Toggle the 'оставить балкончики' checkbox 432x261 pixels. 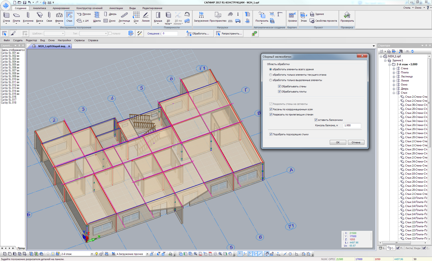click(x=316, y=120)
